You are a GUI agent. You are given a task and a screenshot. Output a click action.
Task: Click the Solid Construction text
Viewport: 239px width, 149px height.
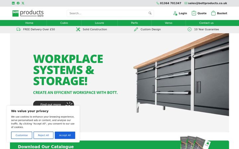tap(95, 29)
